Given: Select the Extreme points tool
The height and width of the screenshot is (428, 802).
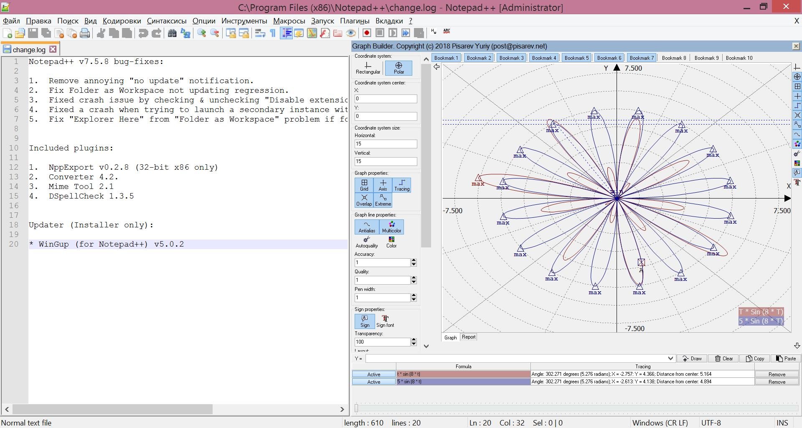Looking at the screenshot, I should pyautogui.click(x=383, y=201).
